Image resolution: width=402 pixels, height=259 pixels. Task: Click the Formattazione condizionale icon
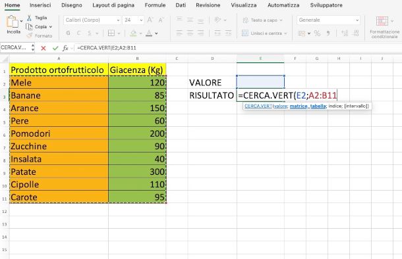[x=382, y=22]
